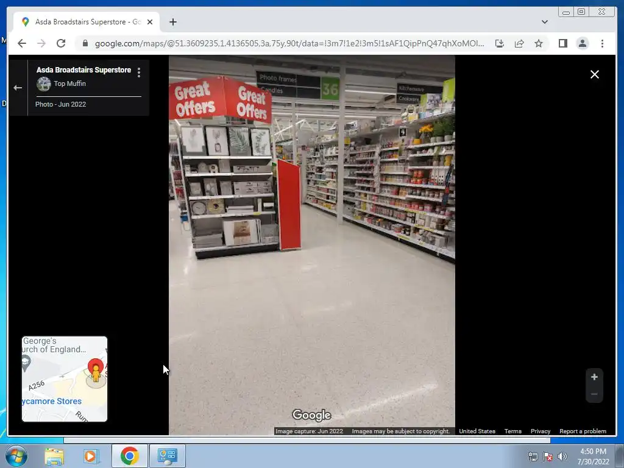This screenshot has width=624, height=468.
Task: Go back from the photo view
Action: click(18, 88)
